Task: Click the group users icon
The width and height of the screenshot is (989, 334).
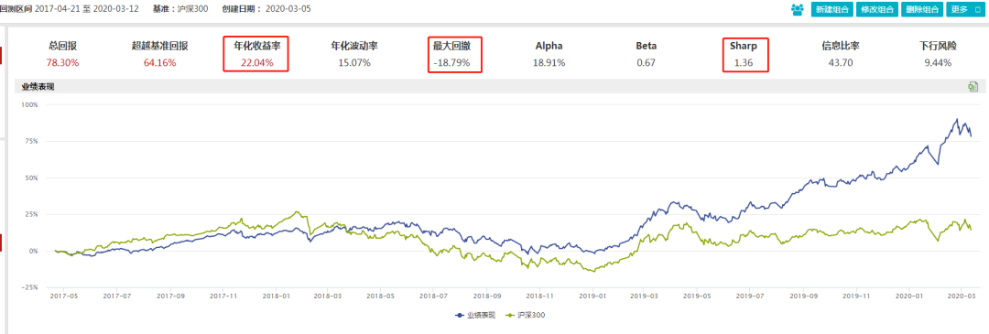Action: pos(799,9)
